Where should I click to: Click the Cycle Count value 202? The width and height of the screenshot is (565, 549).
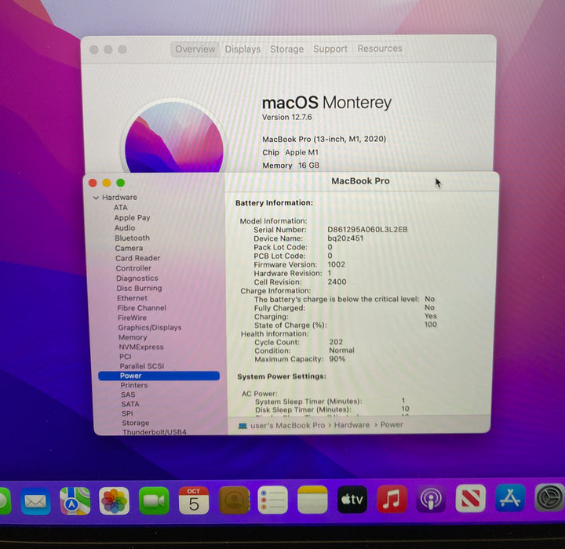point(336,342)
